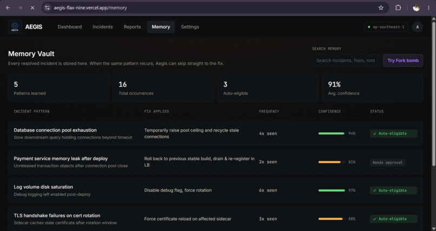The height and width of the screenshot is (231, 436).
Task: Open Database connection pool exhaustion row
Action: pos(215,134)
